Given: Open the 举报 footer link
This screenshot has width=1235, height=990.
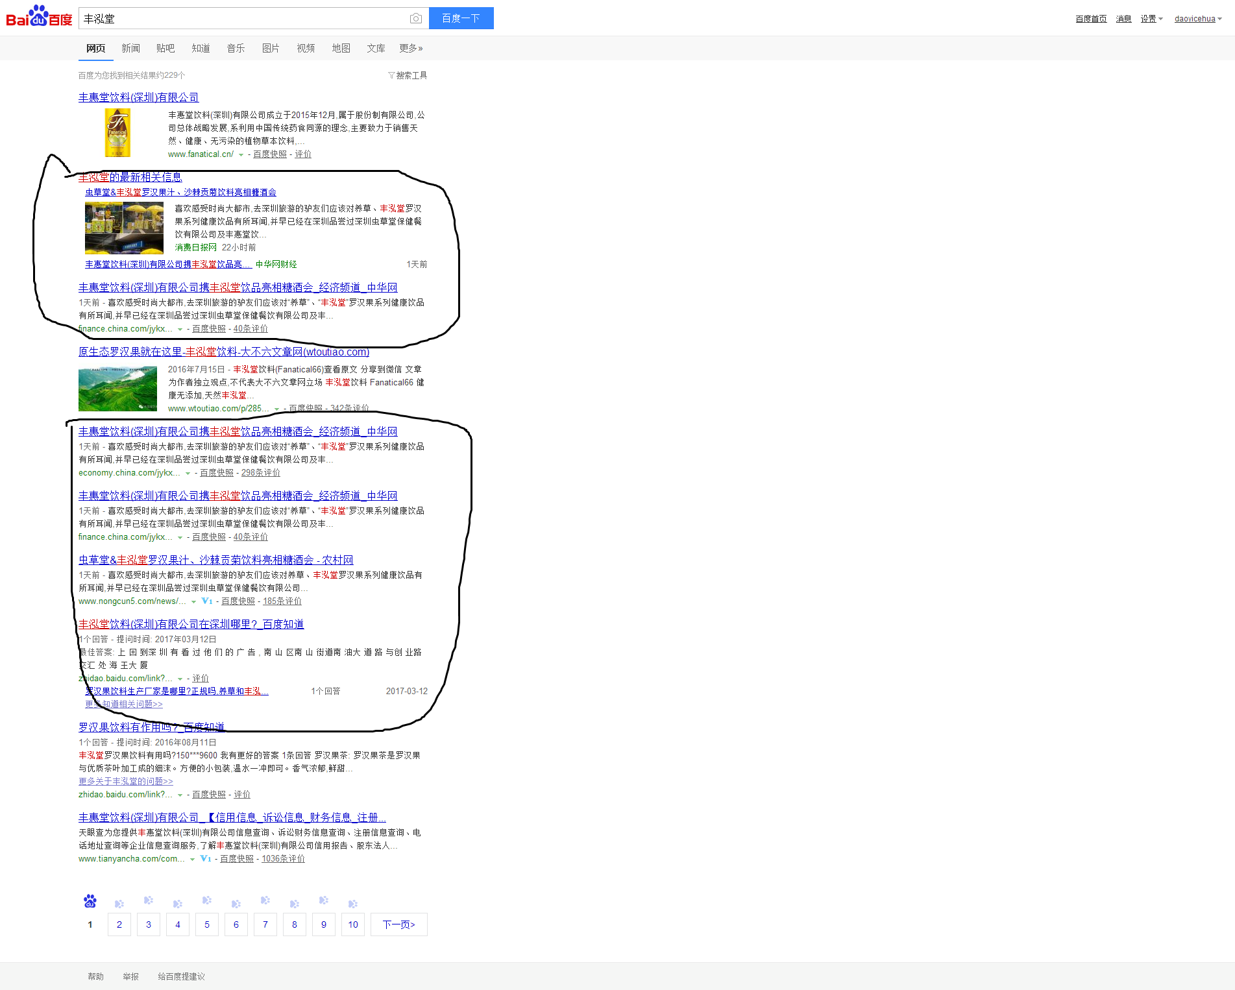Looking at the screenshot, I should point(130,976).
